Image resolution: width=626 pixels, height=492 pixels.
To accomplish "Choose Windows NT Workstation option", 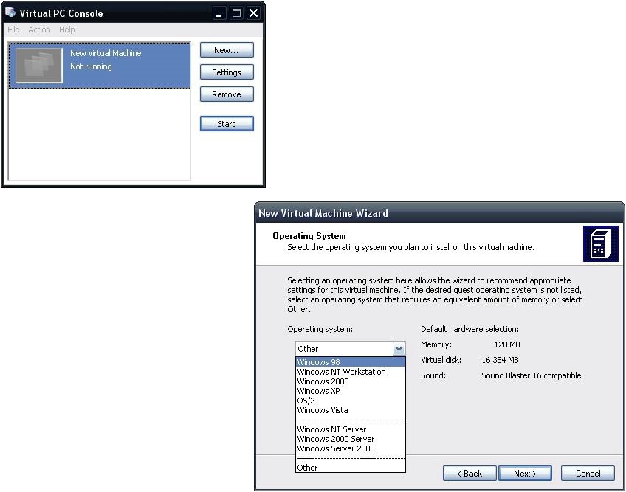I will pyautogui.click(x=351, y=372).
